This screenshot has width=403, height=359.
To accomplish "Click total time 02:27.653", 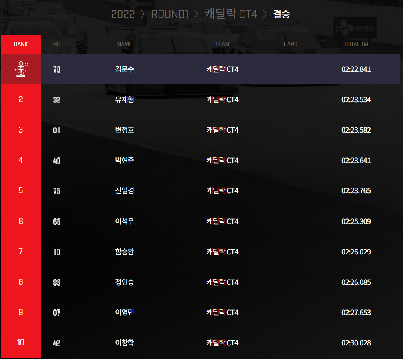I will (x=356, y=312).
